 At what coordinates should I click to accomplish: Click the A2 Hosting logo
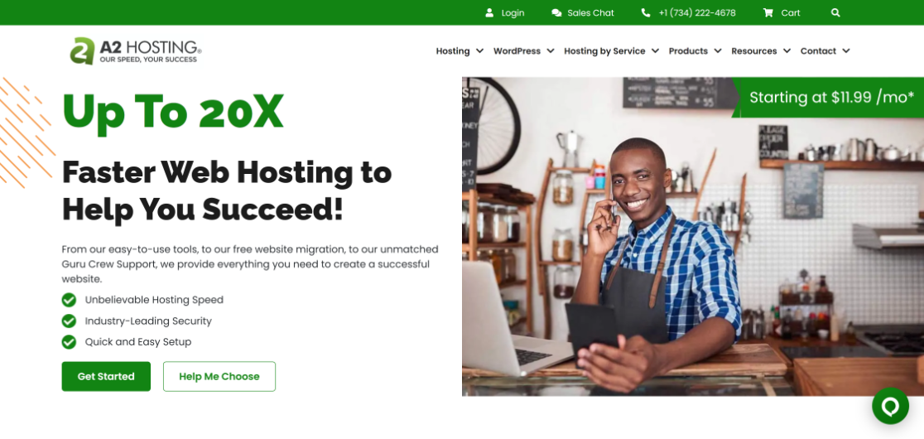coord(136,51)
